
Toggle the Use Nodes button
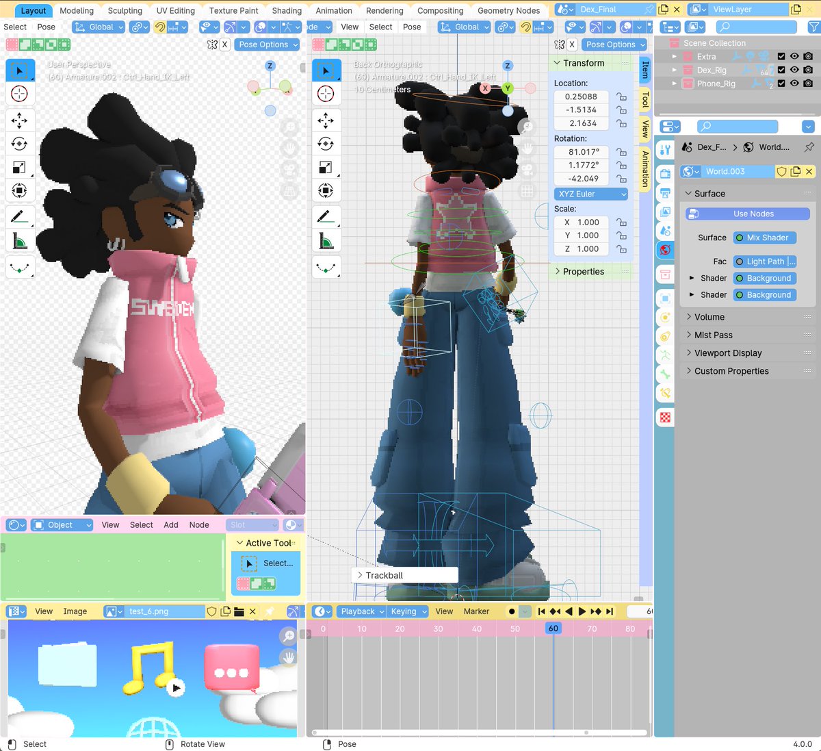point(748,214)
